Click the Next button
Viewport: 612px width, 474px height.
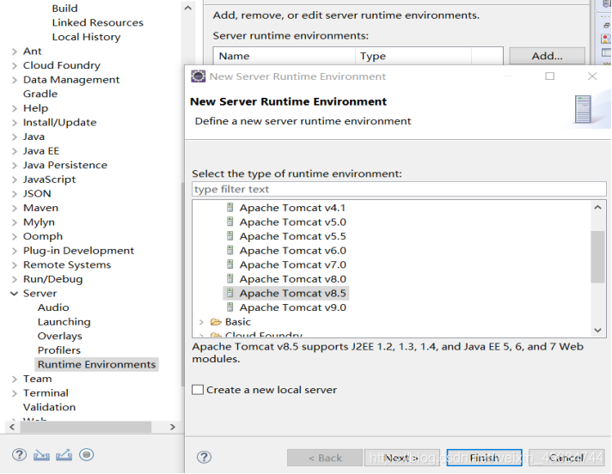[402, 458]
